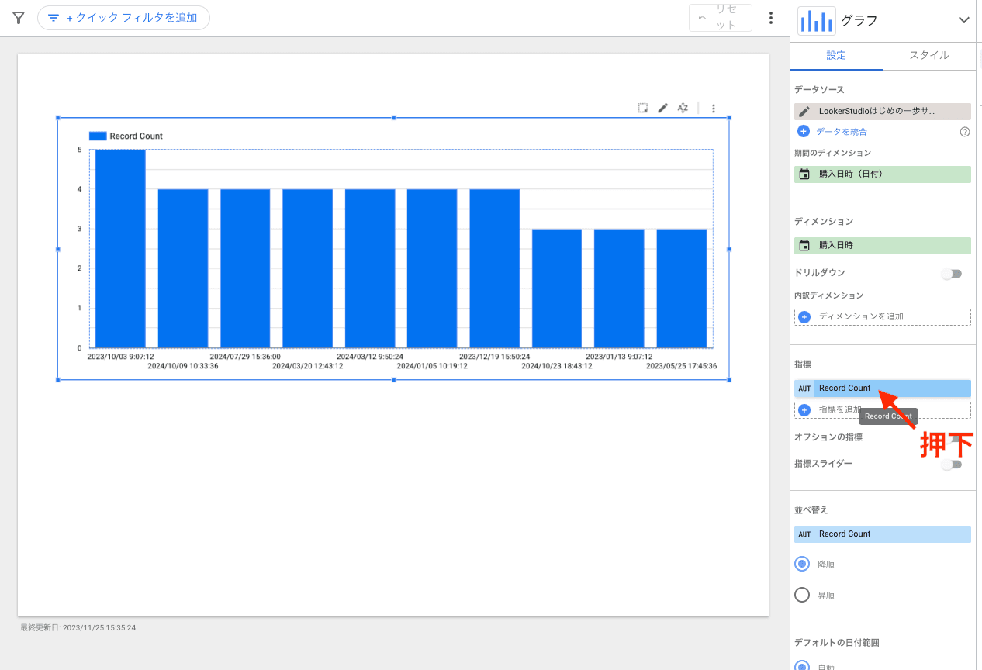This screenshot has width=982, height=670.
Task: Click the filter funnel icon
Action: click(19, 18)
